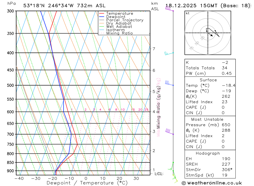
Task: Click the 'Pressure (mb)' value 650
Action: pos(226,125)
